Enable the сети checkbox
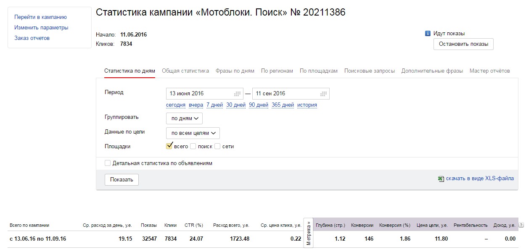Viewport: 526px width, 252px height. pos(217,147)
